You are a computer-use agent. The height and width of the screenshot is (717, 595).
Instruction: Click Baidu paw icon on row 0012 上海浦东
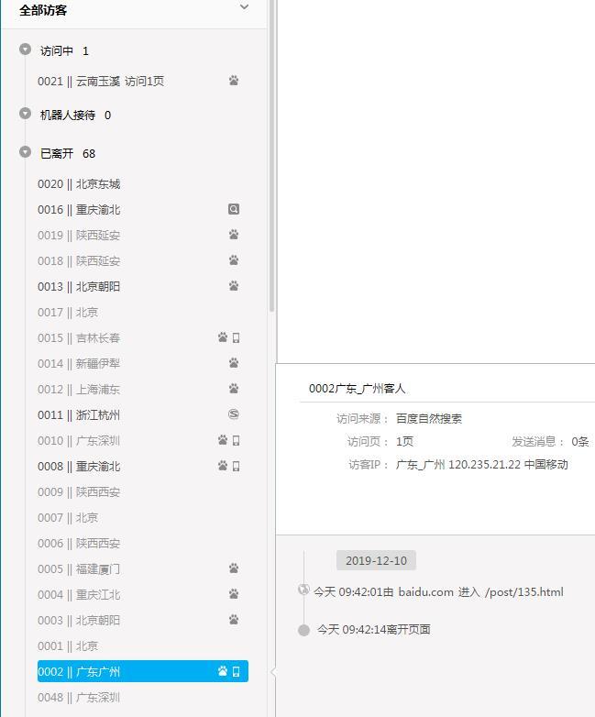[x=234, y=389]
